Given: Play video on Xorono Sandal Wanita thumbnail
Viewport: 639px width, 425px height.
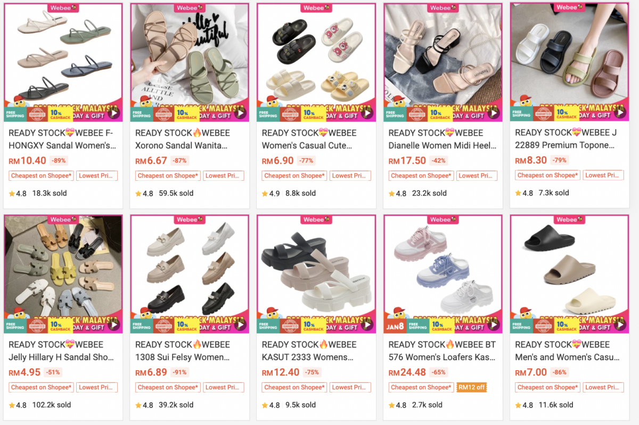Looking at the screenshot, I should pos(240,113).
